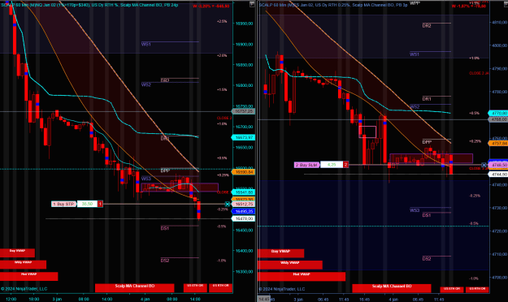The image size is (508, 302).
Task: Click the pink 4748,50 order price marker
Action: 498,165
